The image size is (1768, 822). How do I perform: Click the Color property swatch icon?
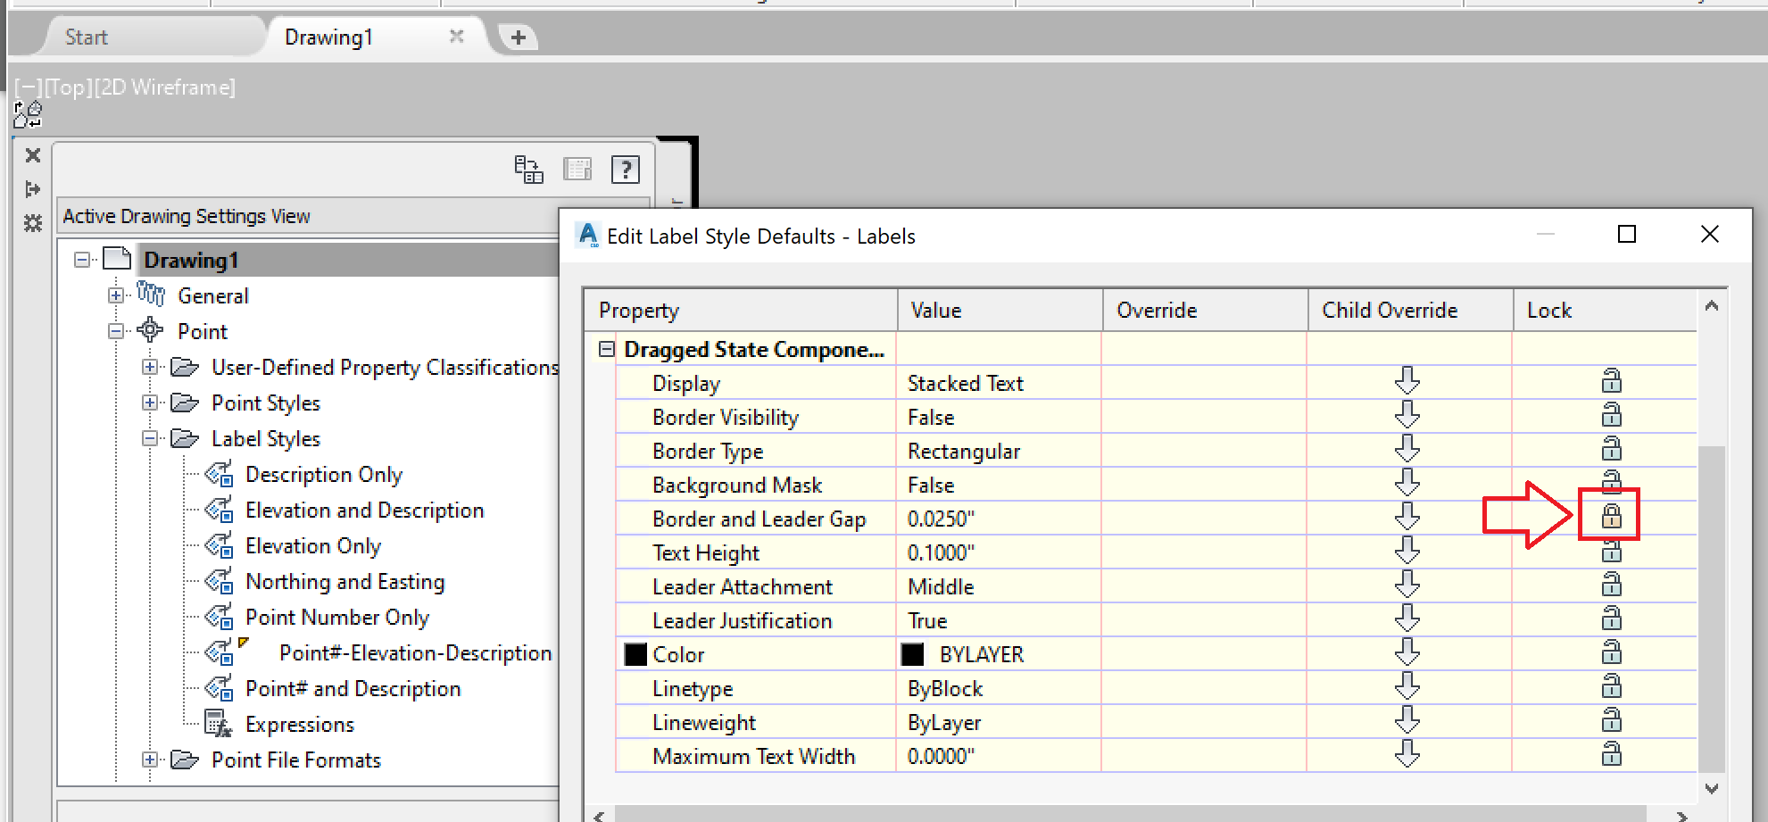point(635,654)
